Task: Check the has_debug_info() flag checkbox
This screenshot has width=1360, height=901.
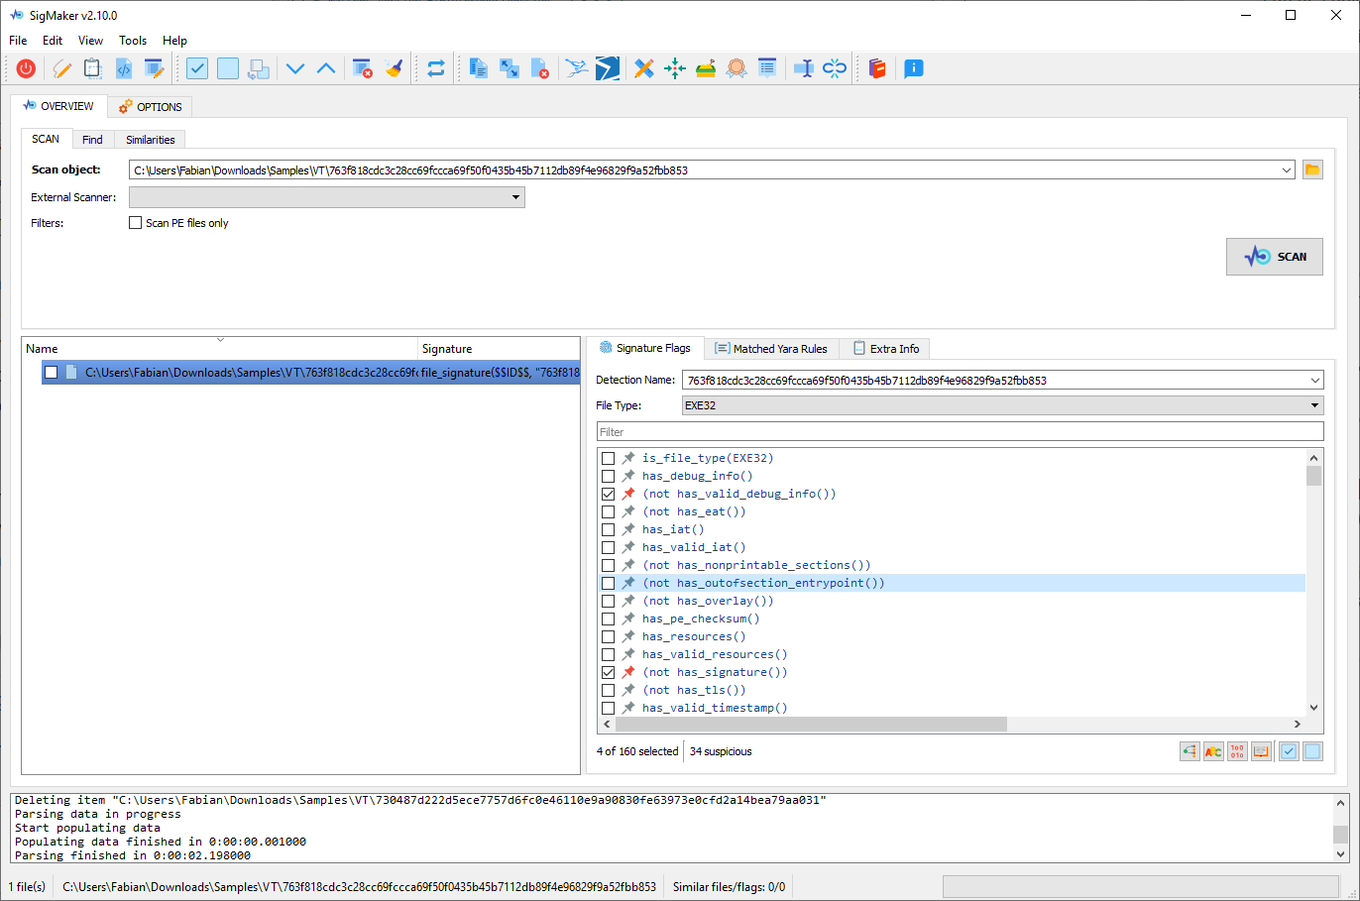Action: tap(609, 476)
